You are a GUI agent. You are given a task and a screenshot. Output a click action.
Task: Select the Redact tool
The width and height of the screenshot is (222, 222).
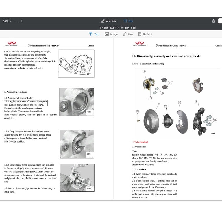coord(145,34)
